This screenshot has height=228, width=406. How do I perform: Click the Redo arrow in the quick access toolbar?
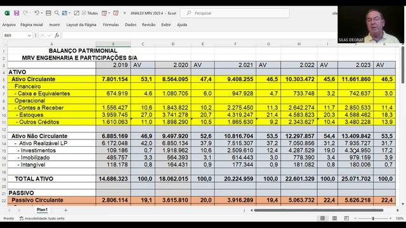click(x=25, y=13)
